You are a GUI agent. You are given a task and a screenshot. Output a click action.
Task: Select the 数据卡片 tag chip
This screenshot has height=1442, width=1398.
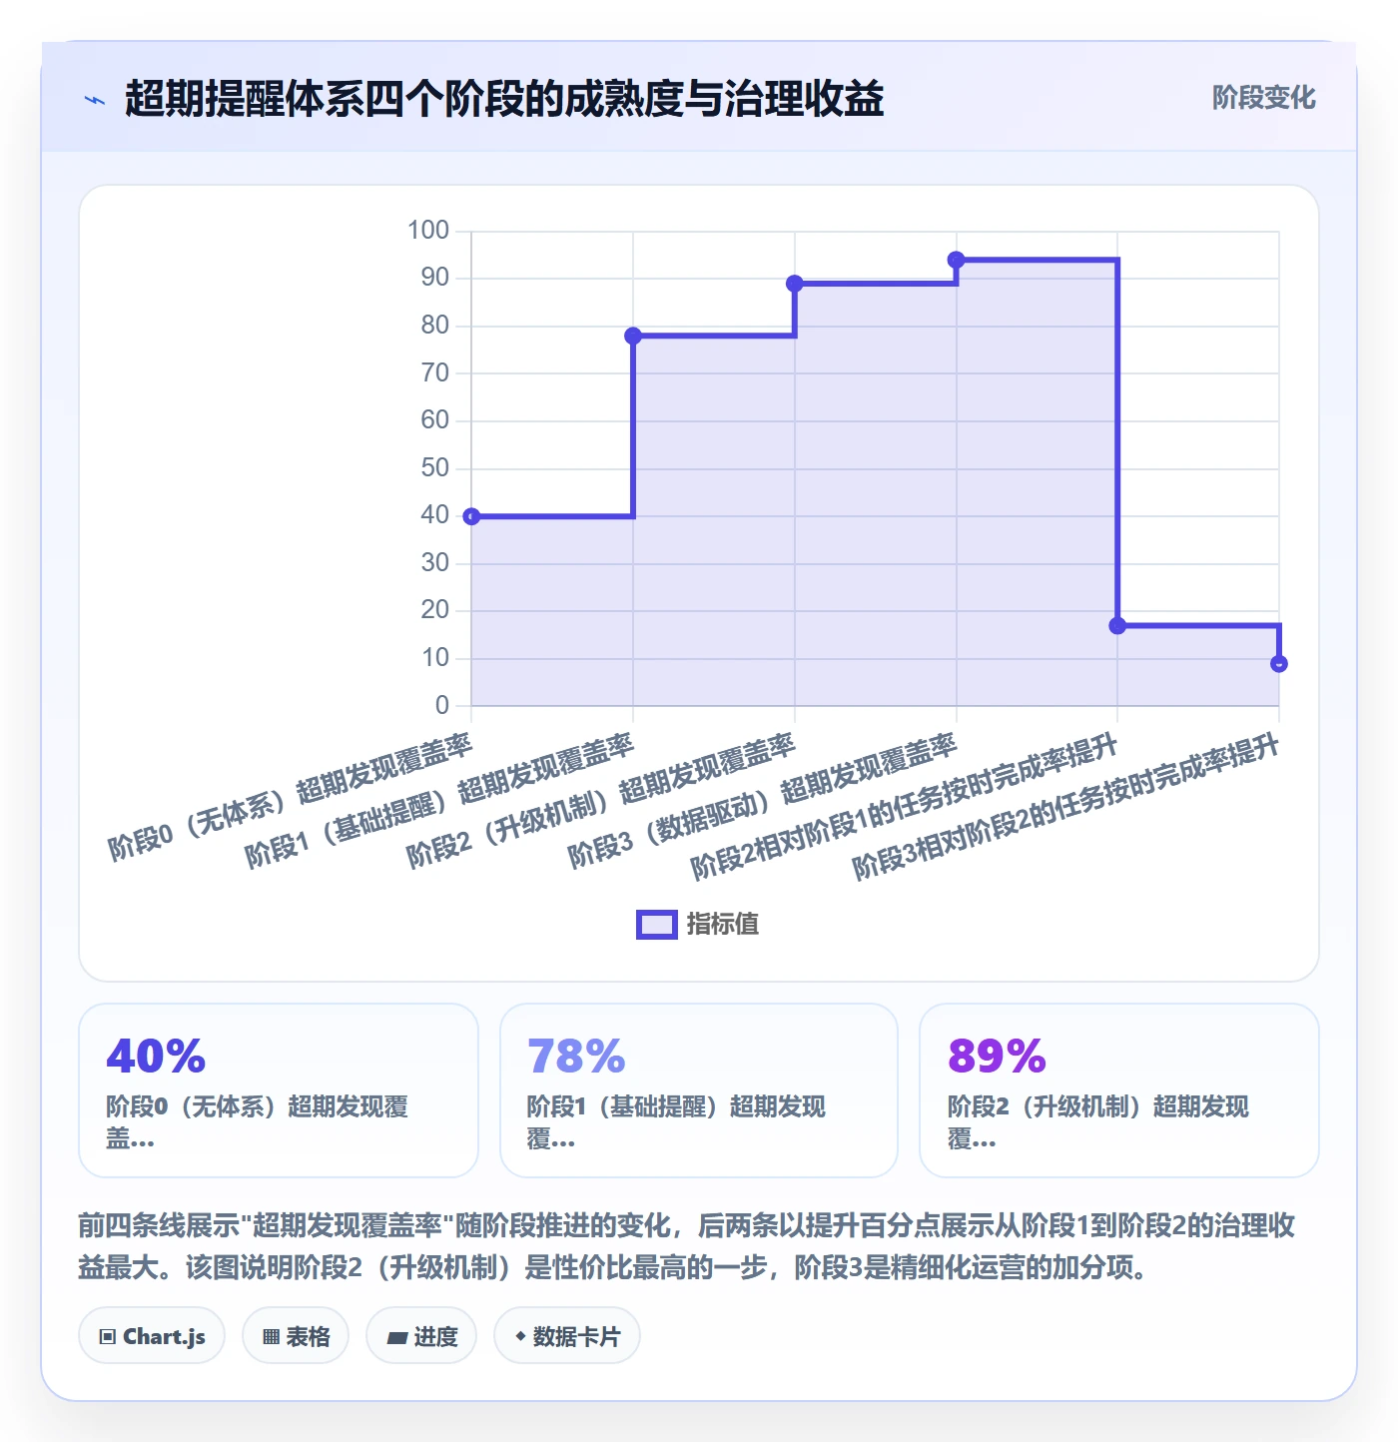point(567,1336)
